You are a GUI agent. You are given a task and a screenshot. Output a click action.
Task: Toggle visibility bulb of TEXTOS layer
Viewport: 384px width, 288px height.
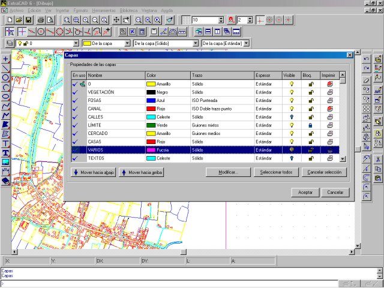292,158
